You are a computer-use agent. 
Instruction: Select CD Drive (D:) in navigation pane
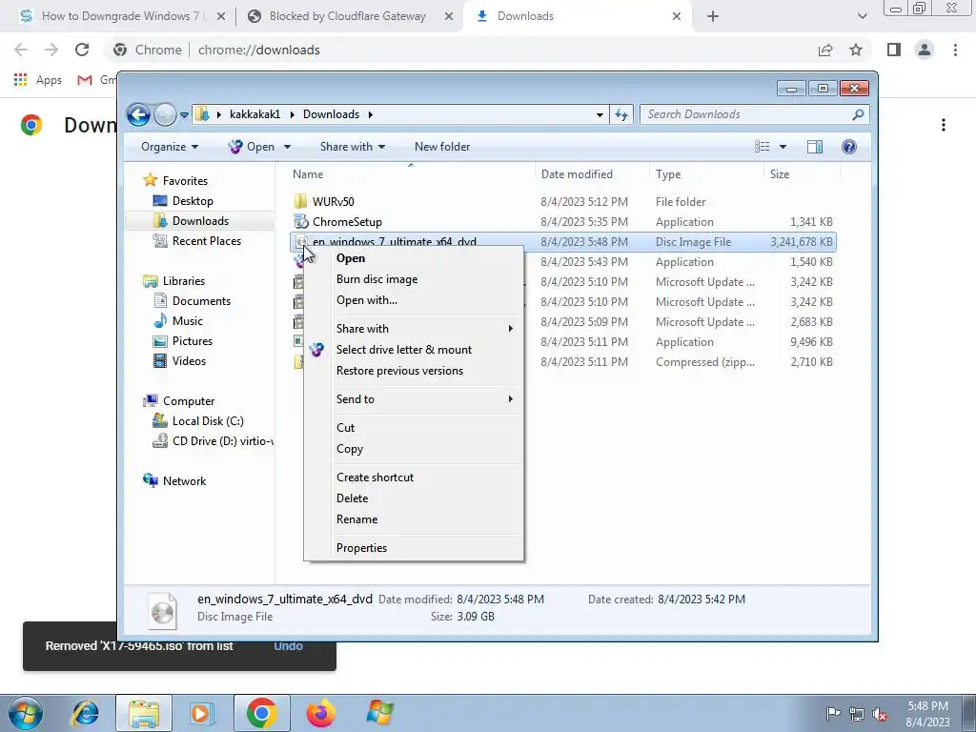click(222, 441)
